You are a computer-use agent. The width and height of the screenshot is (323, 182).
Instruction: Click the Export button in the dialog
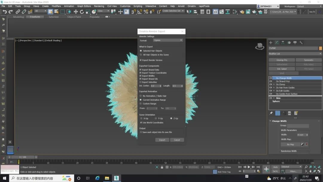point(162,140)
